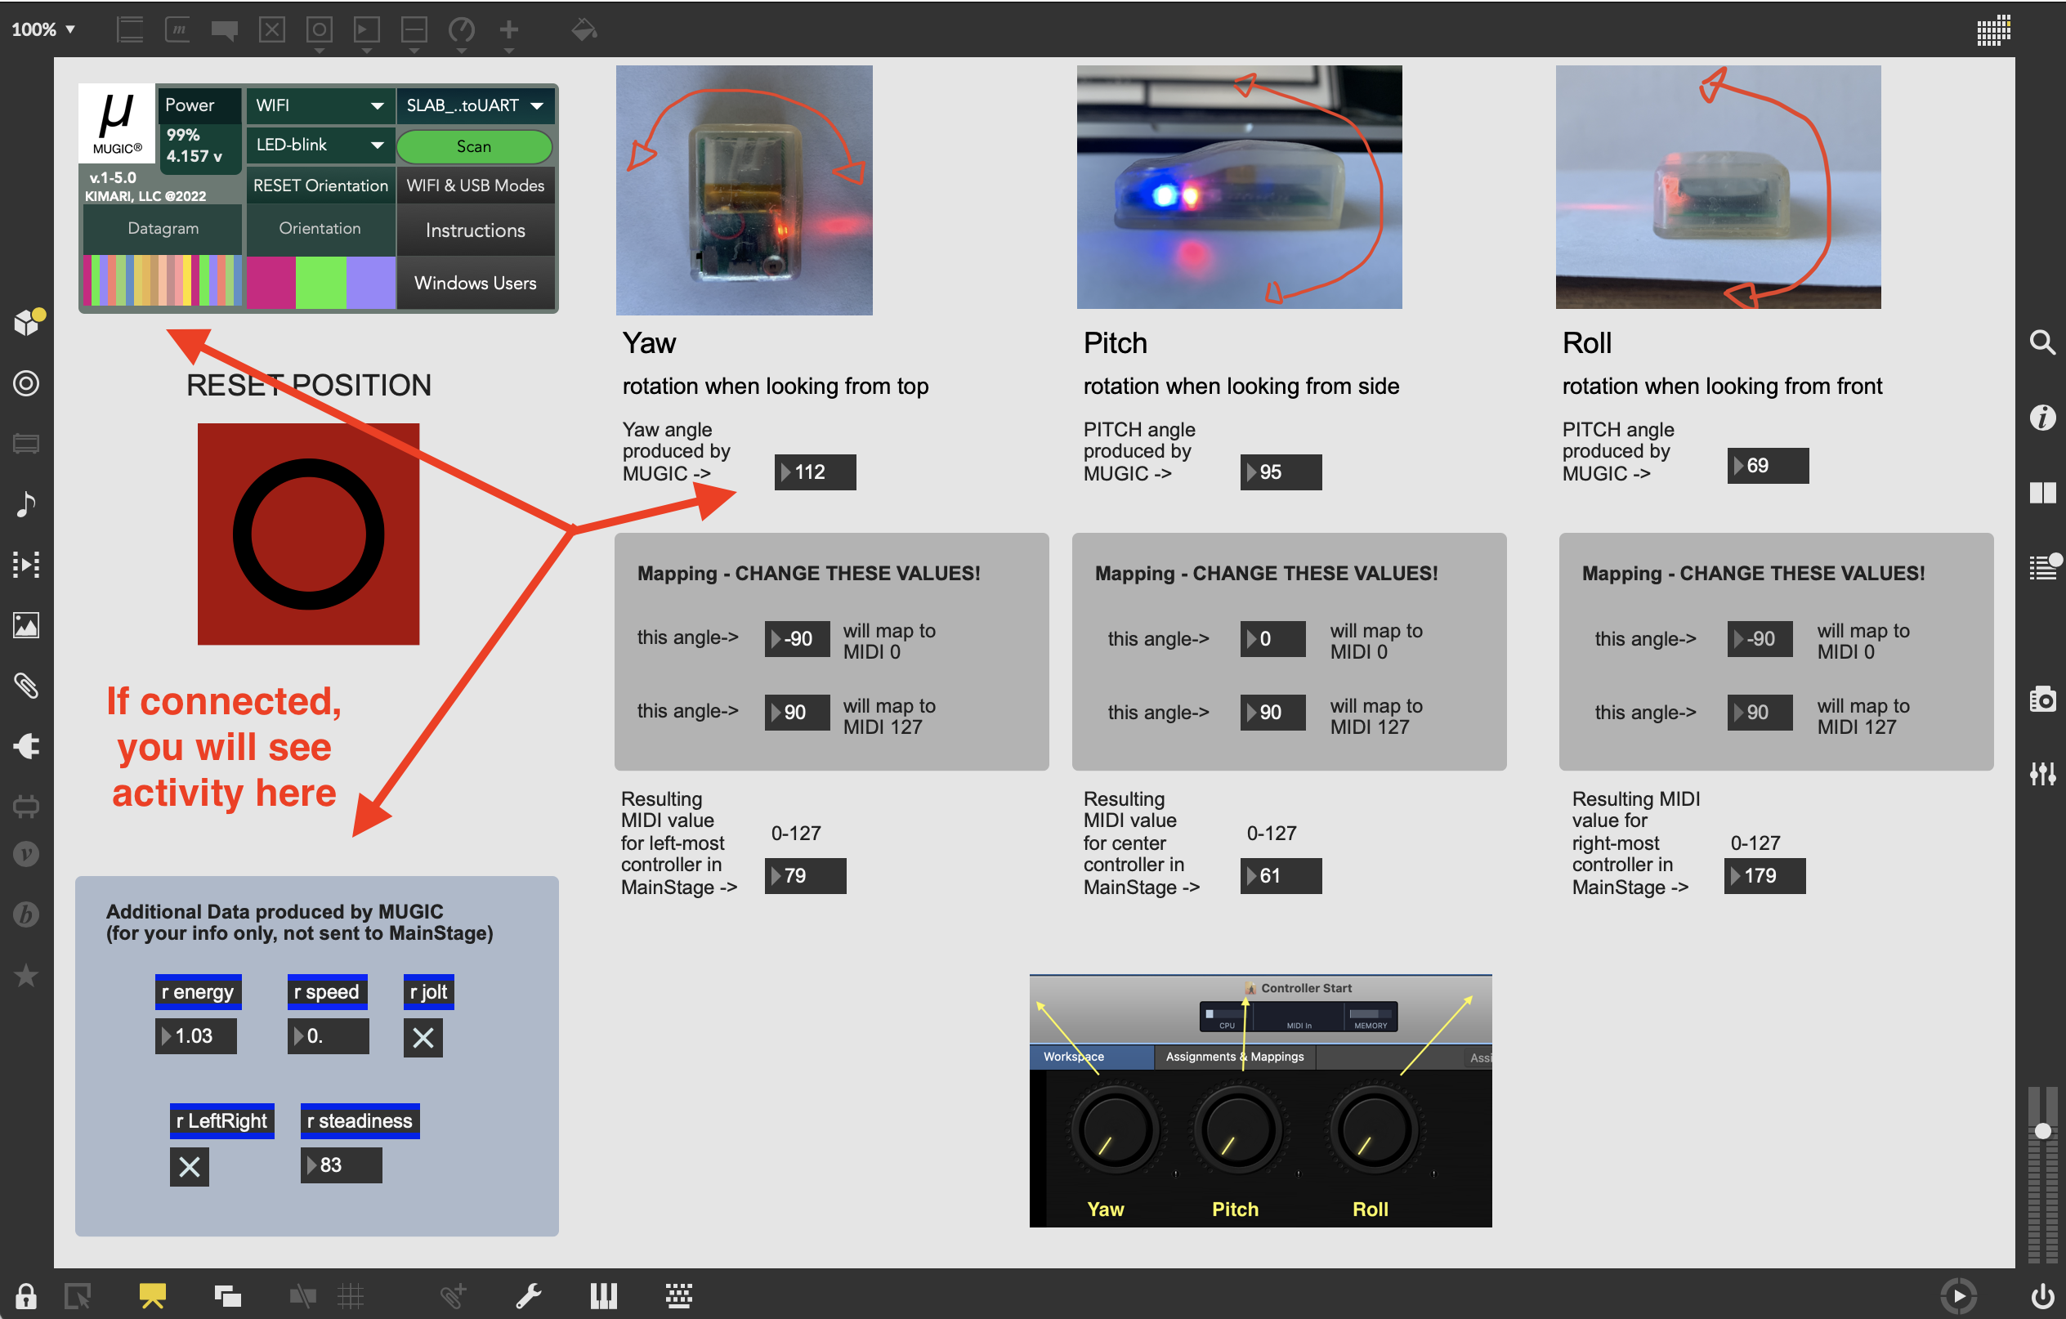Click the audio power icon
This screenshot has width=2066, height=1319.
(2042, 1295)
